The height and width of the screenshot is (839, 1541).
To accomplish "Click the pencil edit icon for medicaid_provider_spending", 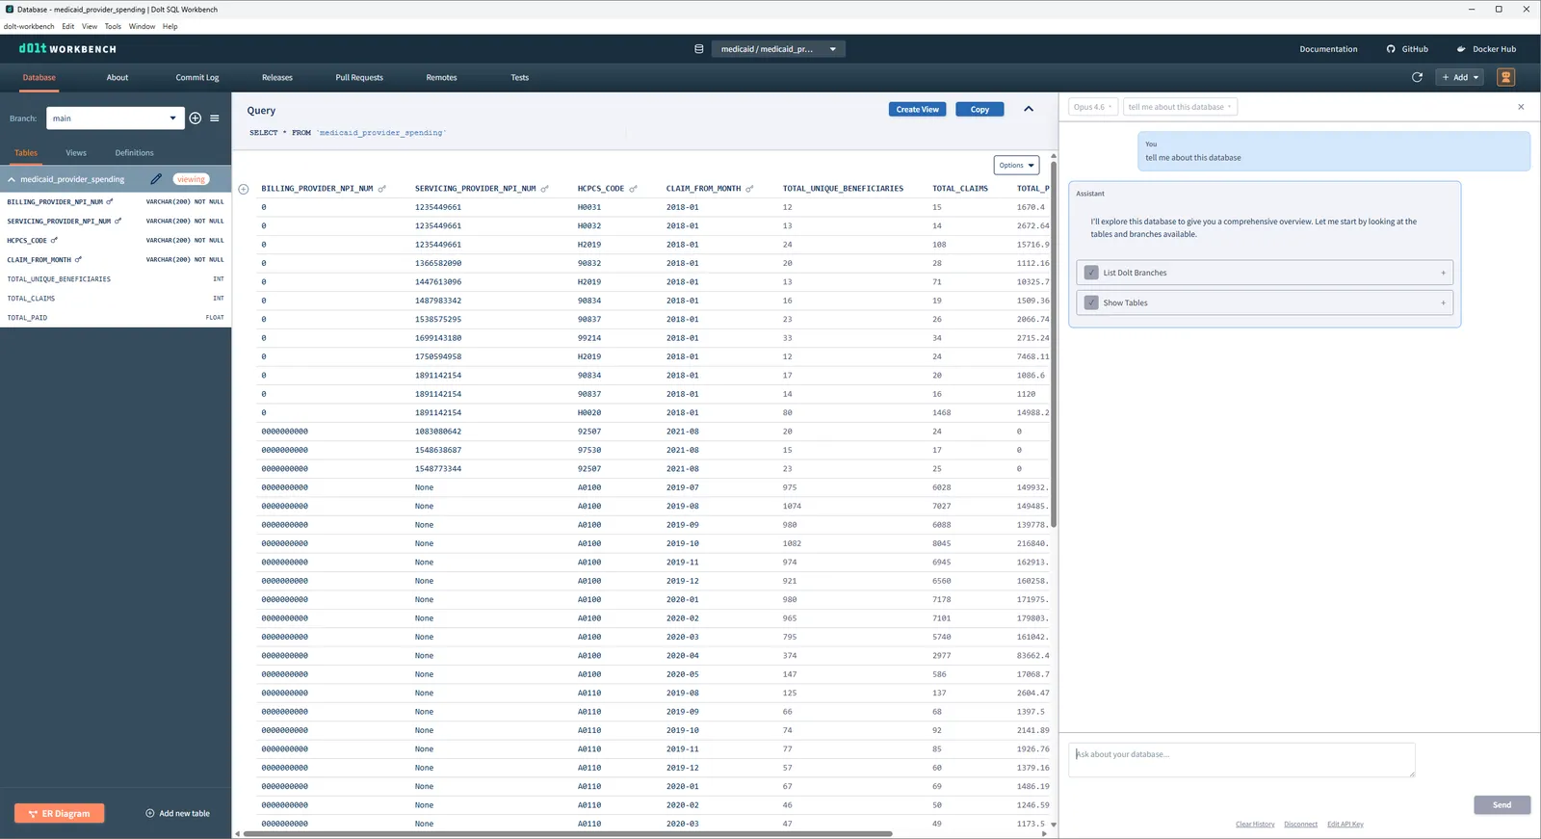I will pos(156,179).
